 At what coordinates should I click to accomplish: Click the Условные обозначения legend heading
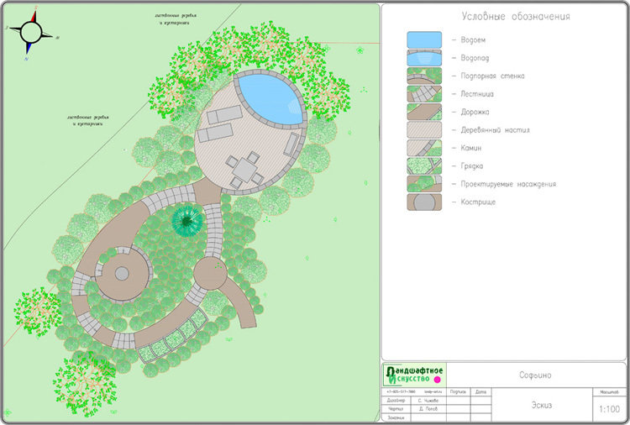point(516,16)
